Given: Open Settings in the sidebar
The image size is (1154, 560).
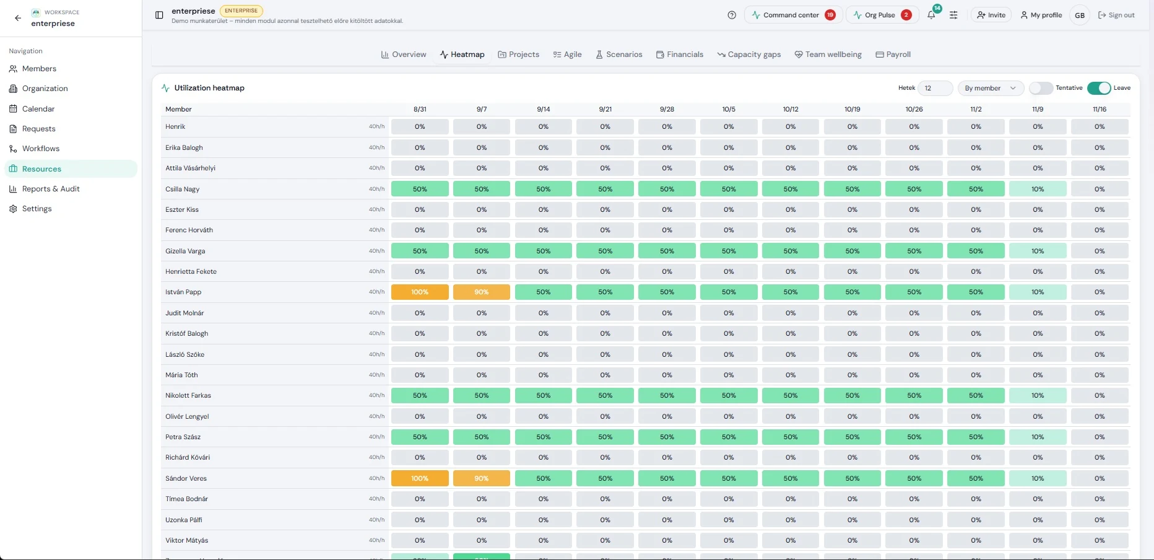Looking at the screenshot, I should [x=71, y=209].
